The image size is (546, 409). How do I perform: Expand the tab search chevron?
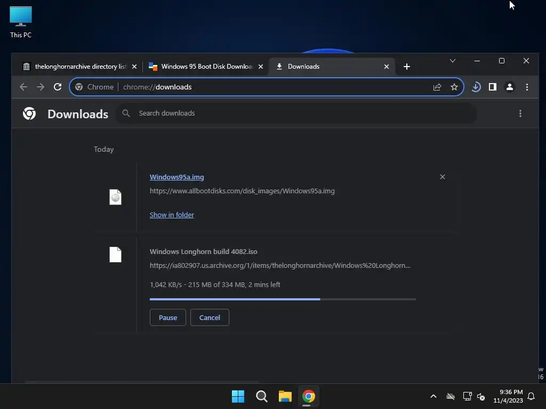click(453, 61)
